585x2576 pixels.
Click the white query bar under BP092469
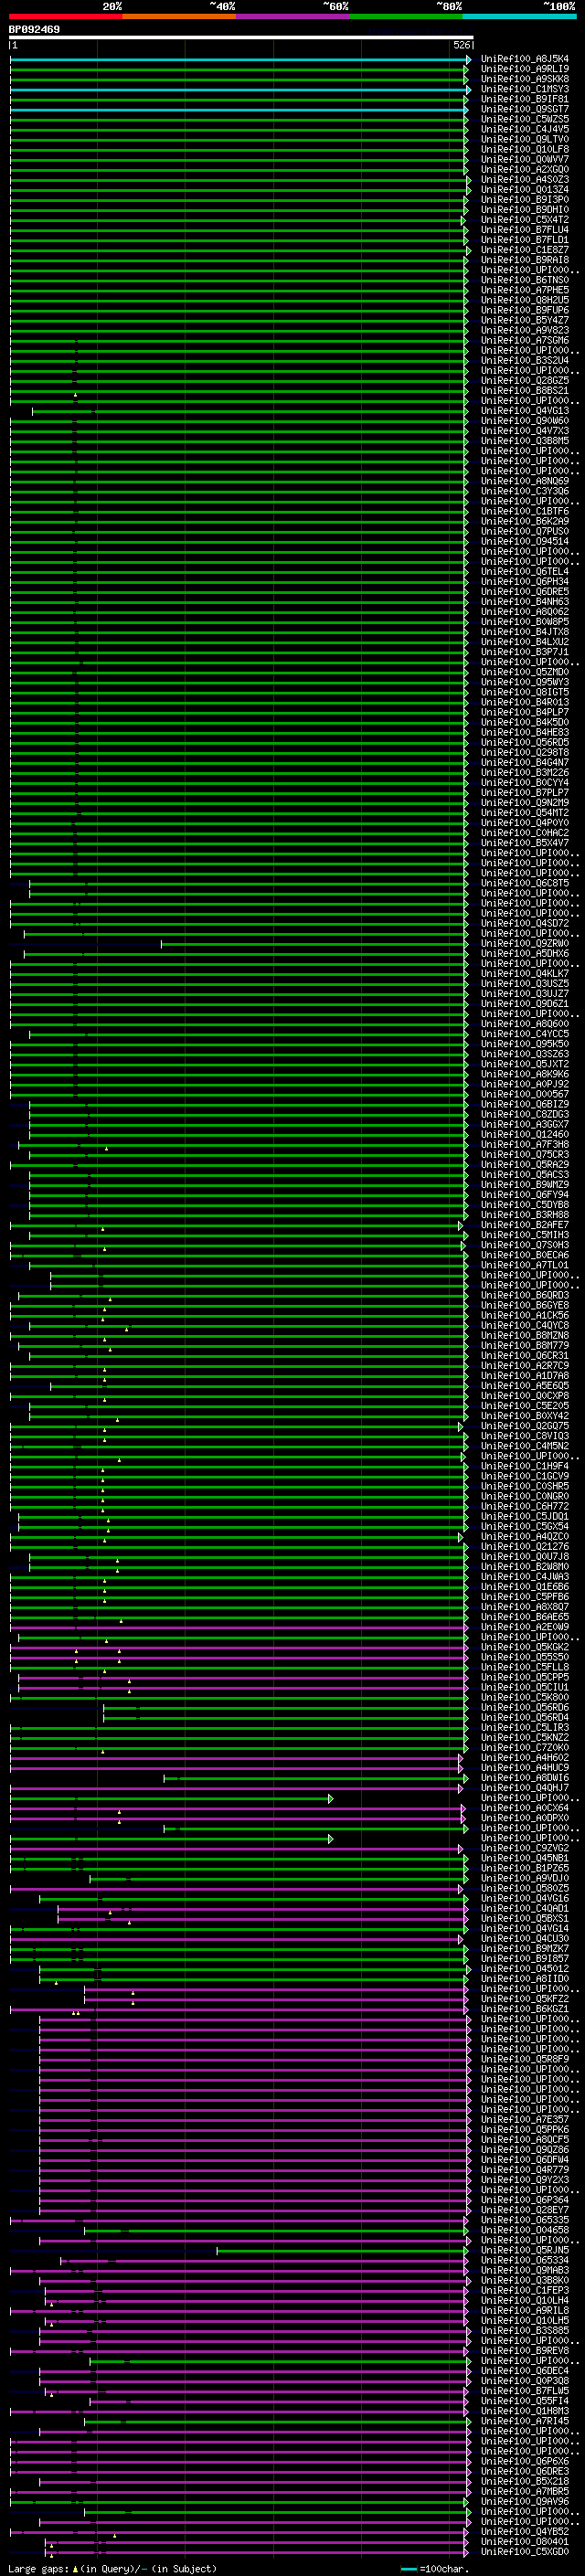pos(241,38)
